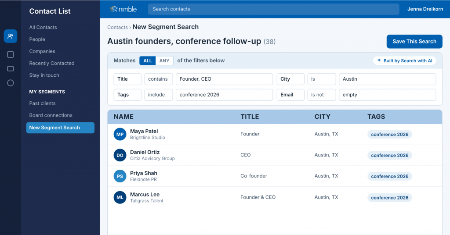Click conference 2026 tag for Marcus Lee

click(x=390, y=197)
